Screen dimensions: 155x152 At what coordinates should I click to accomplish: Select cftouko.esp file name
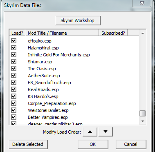coord(40,41)
